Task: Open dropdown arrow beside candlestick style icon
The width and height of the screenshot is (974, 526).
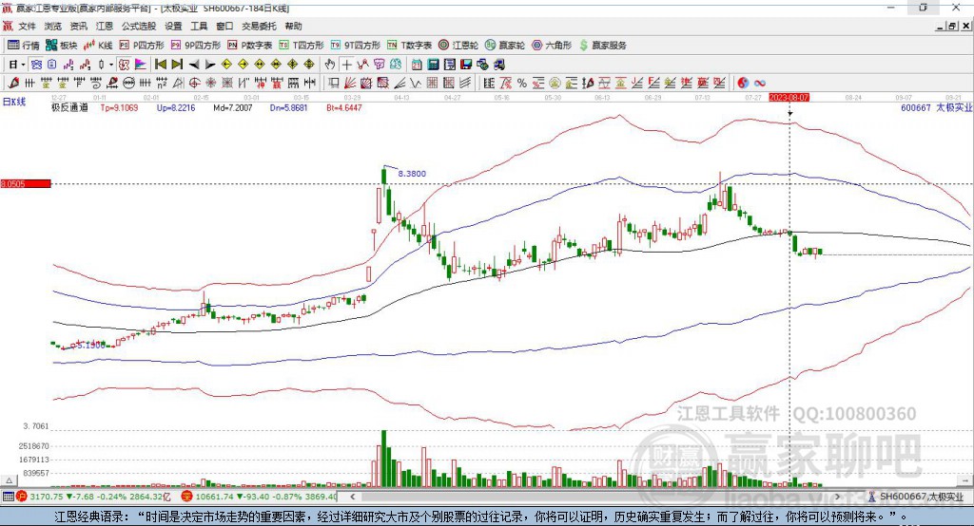Action: point(111,65)
